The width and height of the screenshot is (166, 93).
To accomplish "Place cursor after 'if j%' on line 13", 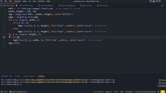I will 19,37.
